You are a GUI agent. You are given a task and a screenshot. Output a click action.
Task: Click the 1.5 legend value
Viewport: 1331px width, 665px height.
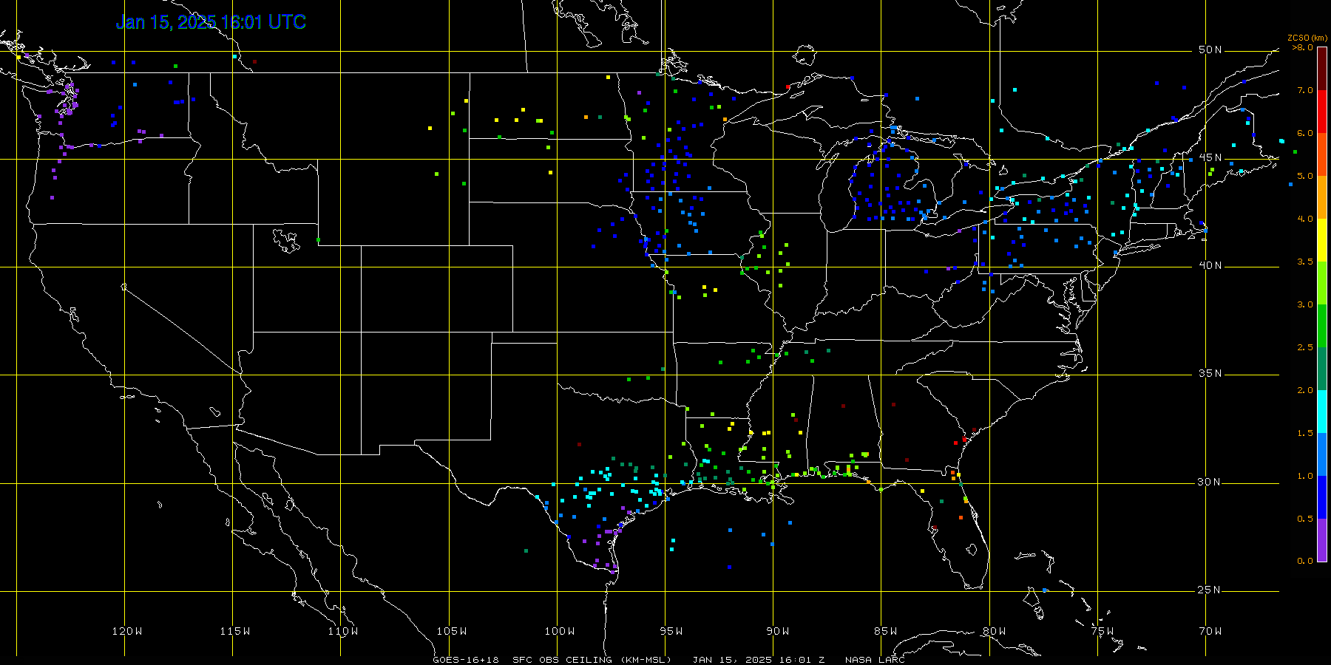point(1305,433)
